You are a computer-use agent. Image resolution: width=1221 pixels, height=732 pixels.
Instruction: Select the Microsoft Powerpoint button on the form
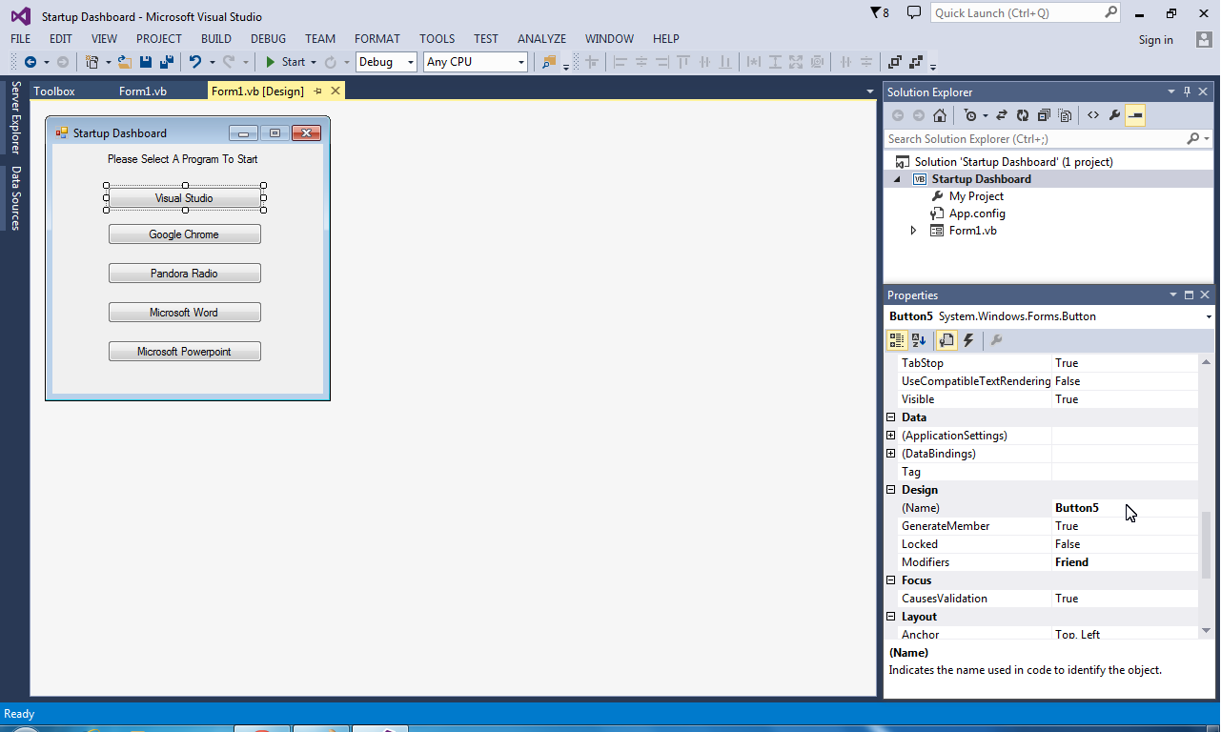tap(184, 352)
